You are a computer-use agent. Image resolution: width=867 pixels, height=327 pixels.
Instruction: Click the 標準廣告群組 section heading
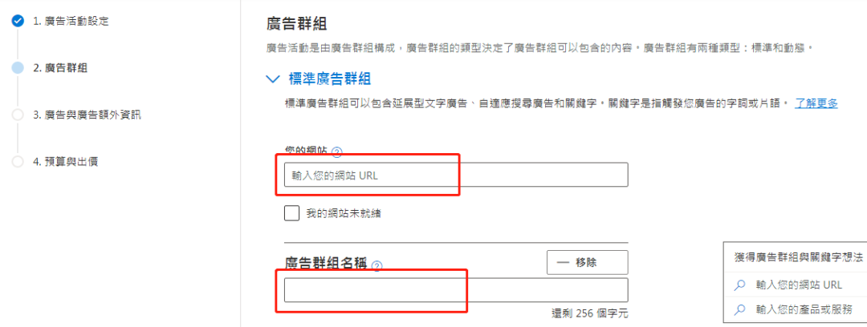pyautogui.click(x=330, y=79)
